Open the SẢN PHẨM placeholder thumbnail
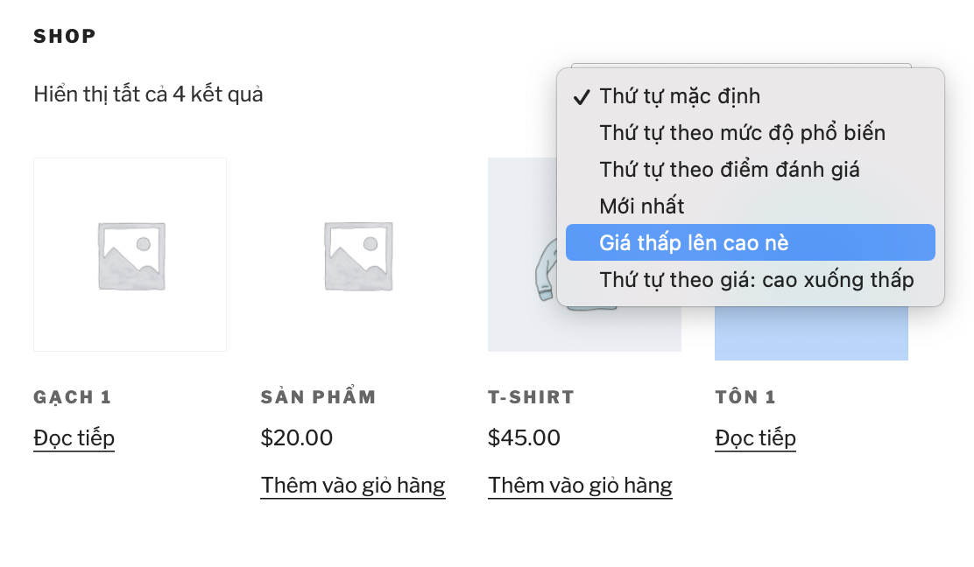This screenshot has width=974, height=567. point(356,255)
